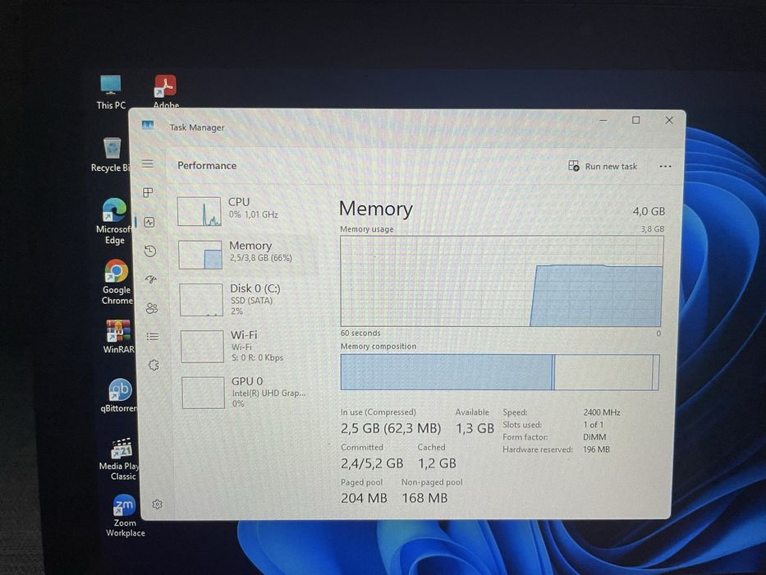Screen dimensions: 766x575
Task: Click the Memory usage graph
Action: [x=502, y=281]
